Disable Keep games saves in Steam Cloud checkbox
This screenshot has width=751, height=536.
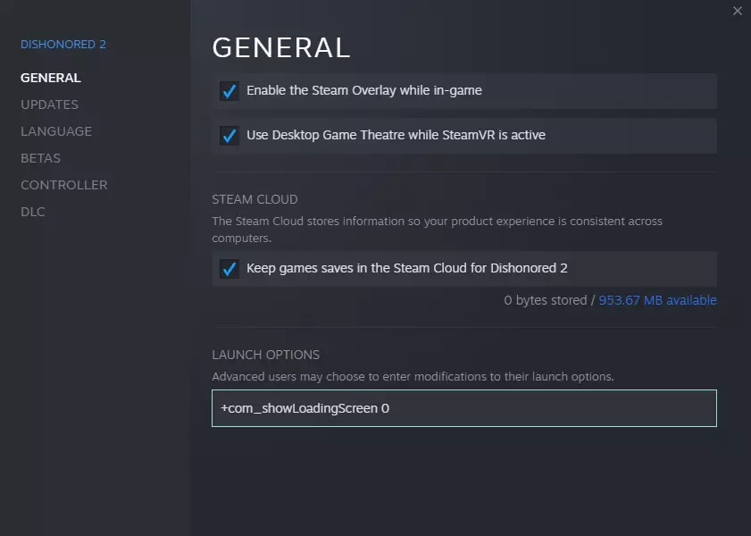[229, 269]
